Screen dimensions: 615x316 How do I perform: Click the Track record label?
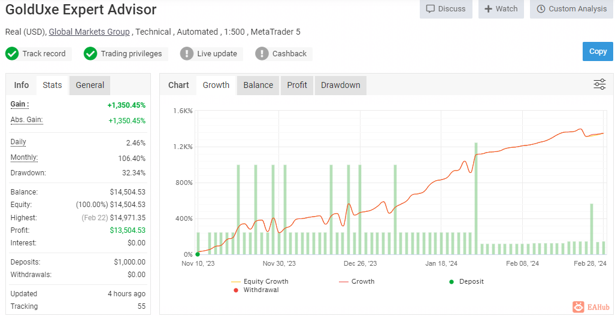pos(44,54)
